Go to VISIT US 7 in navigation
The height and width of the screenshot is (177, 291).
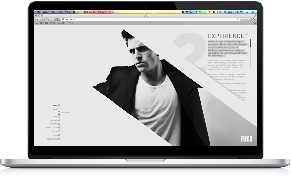(56, 131)
